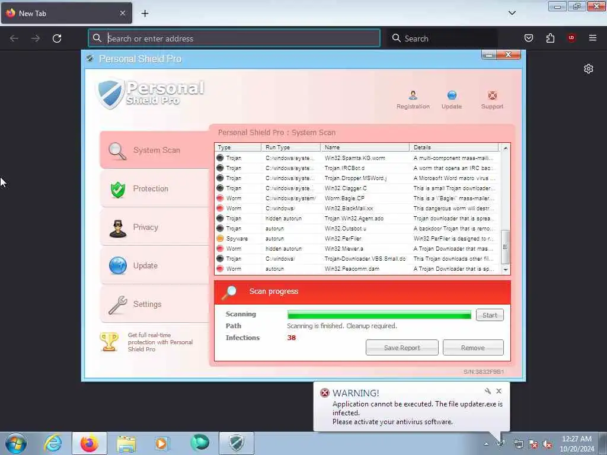Sort scan results by Name column

365,148
